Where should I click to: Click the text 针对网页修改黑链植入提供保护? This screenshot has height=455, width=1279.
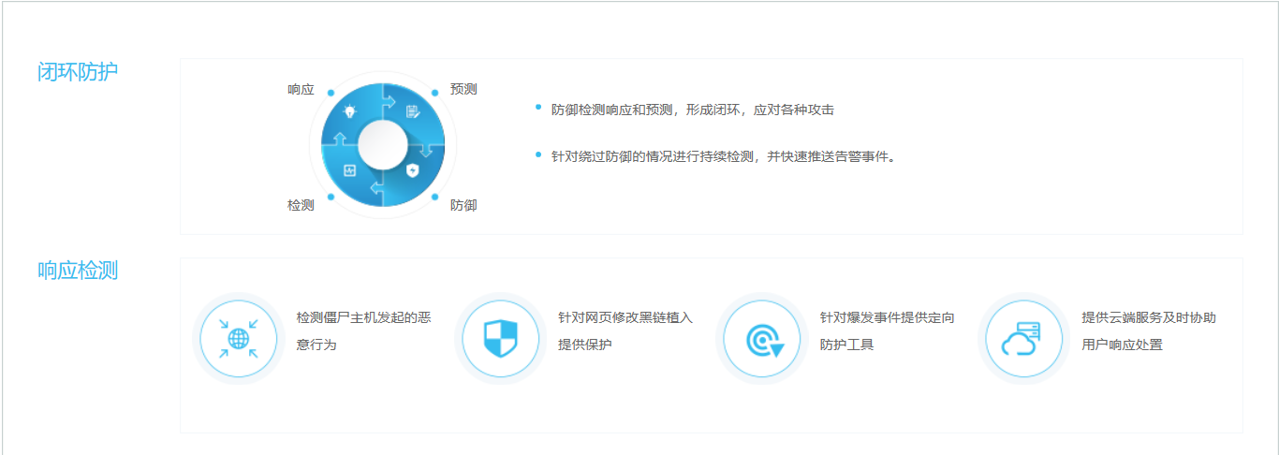point(625,331)
